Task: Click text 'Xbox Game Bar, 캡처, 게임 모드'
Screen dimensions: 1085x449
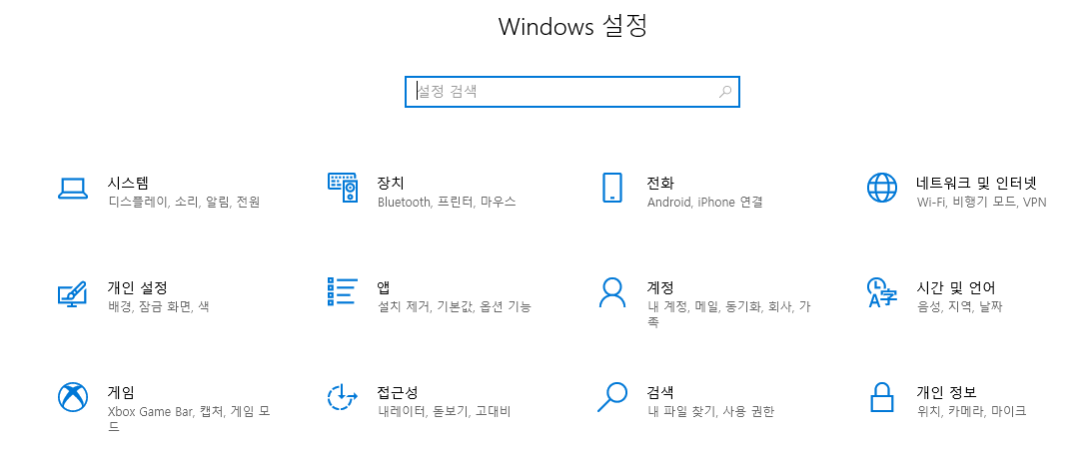Action: coord(189,419)
